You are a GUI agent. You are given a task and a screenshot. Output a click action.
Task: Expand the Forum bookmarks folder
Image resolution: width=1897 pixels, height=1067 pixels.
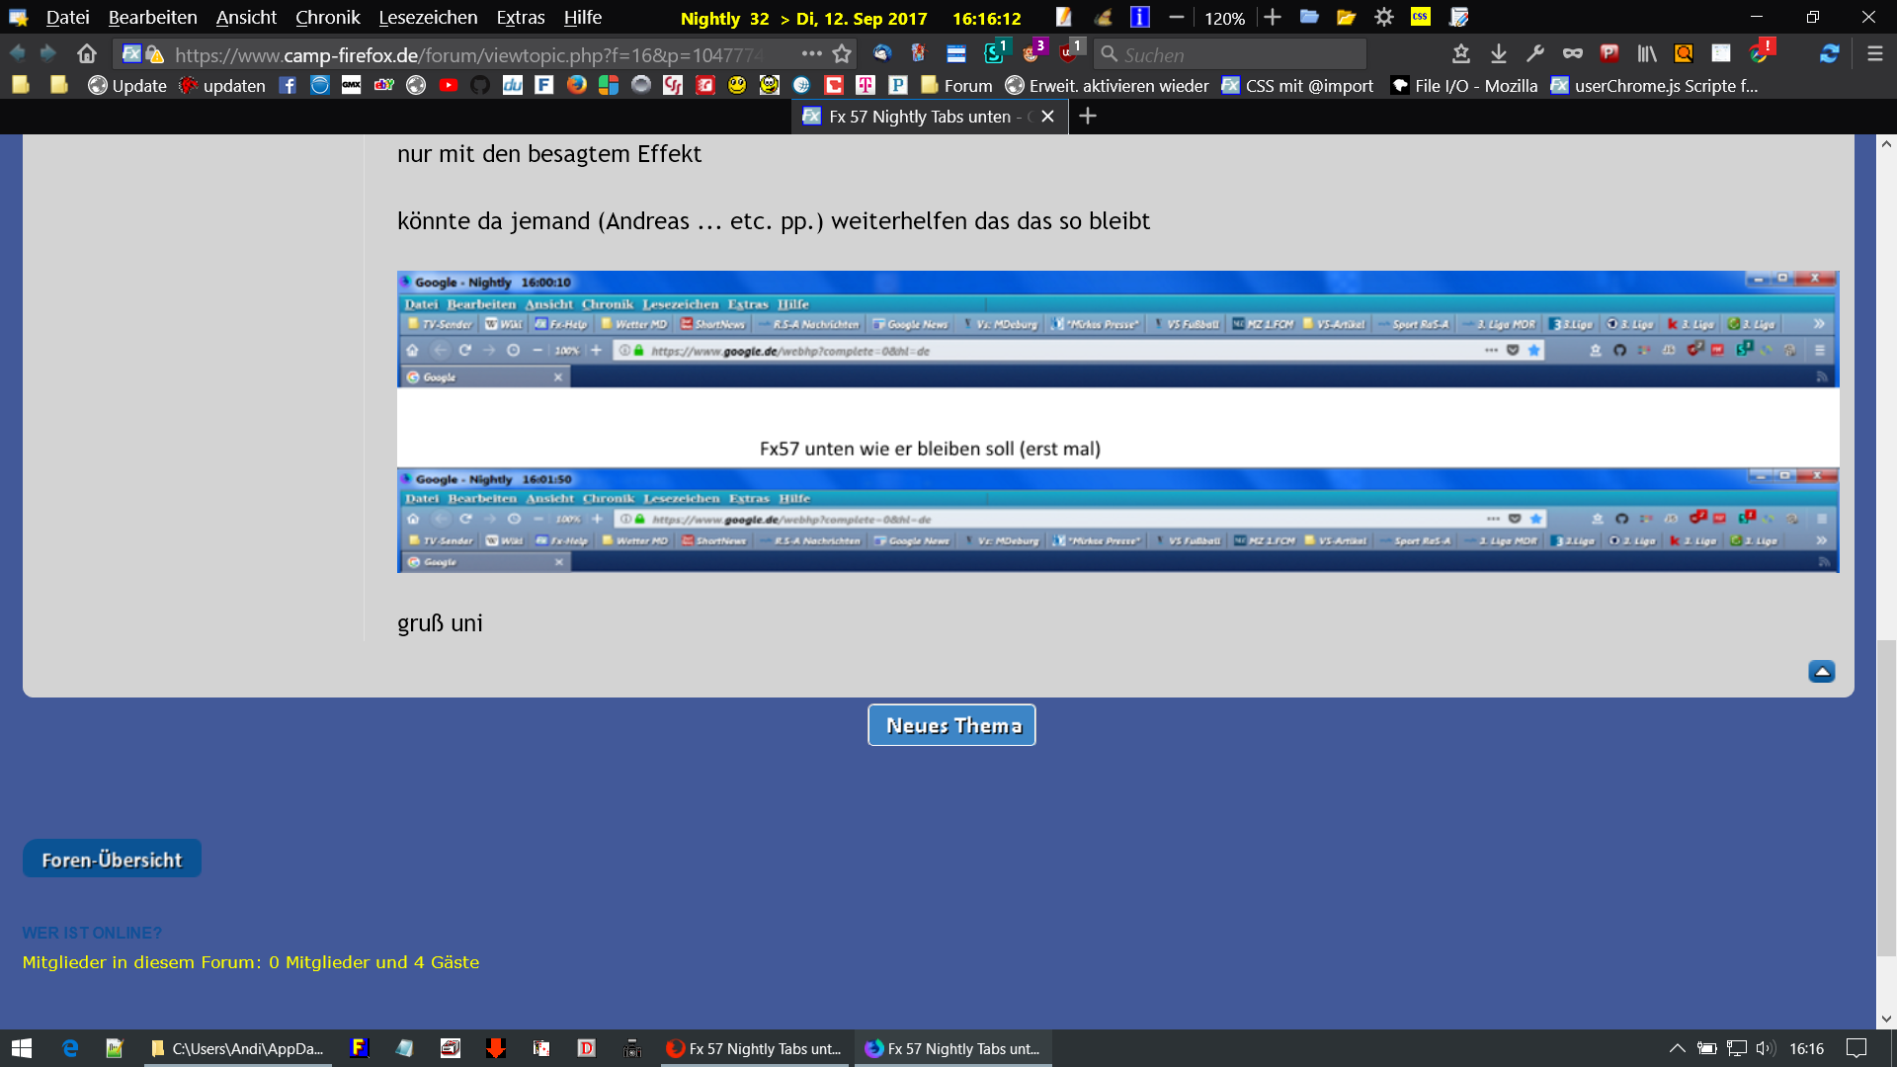(956, 86)
